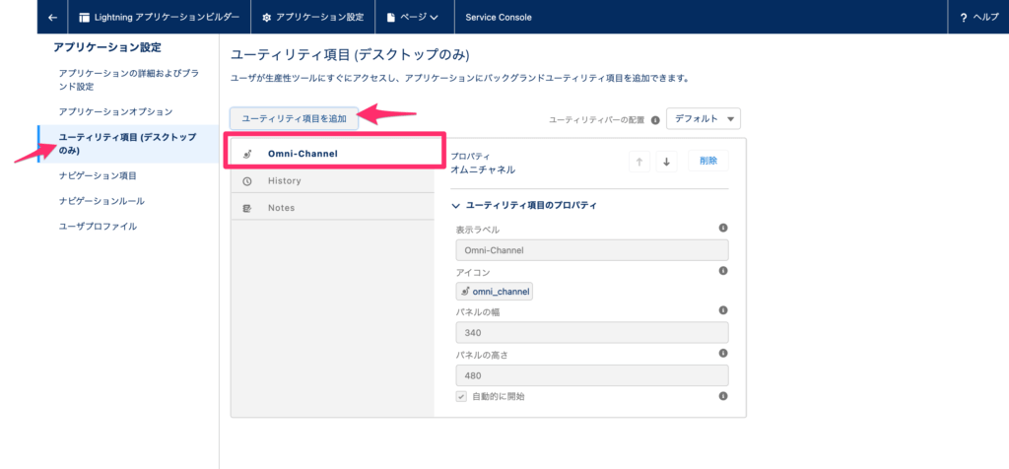This screenshot has width=1009, height=469.
Task: Open アプリケーション設定 tab in header
Action: (312, 18)
